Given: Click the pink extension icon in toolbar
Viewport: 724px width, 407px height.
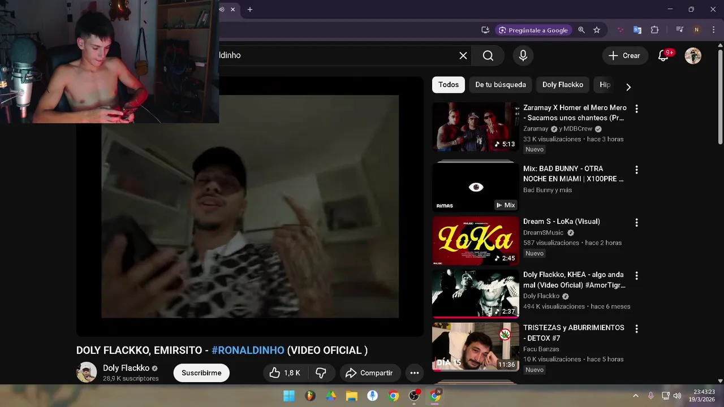Looking at the screenshot, I should coord(620,30).
